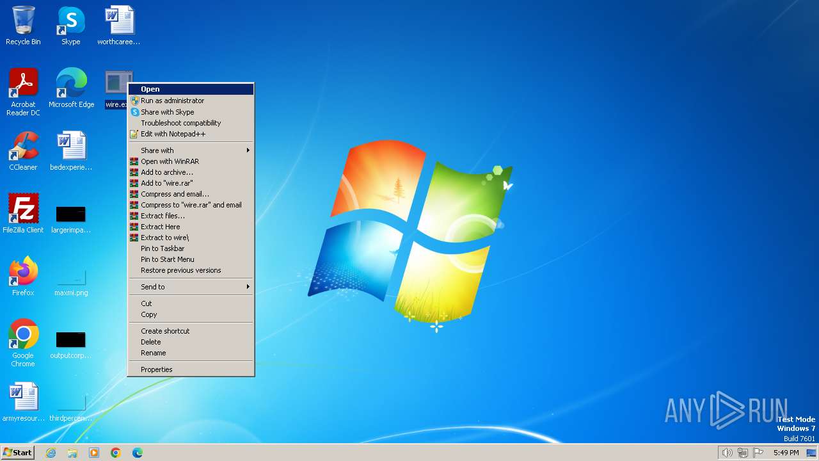
Task: Choose Compress and email...
Action: tap(191, 194)
